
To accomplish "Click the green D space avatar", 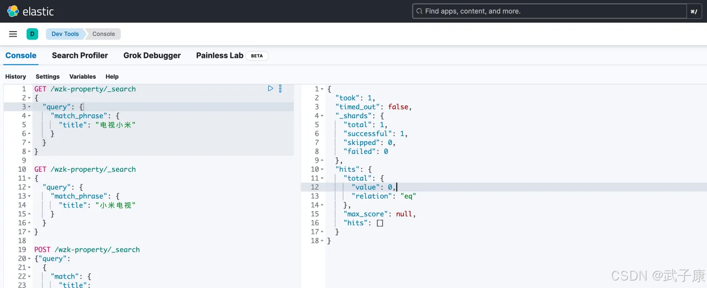I will (x=32, y=34).
